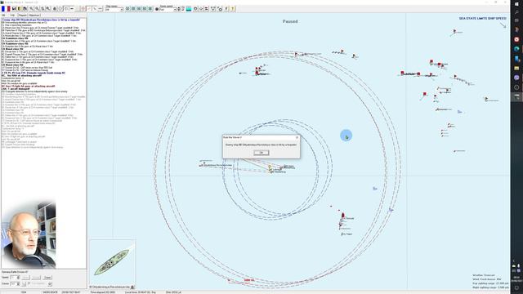This screenshot has height=294, width=523.
Task: Click the Evade button in division panel
Action: pyautogui.click(x=47, y=278)
